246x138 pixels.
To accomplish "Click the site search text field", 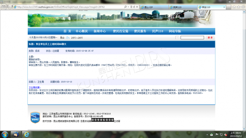I will 192,38.
